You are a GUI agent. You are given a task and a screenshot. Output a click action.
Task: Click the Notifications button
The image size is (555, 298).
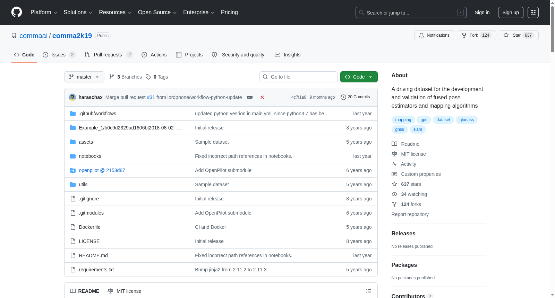(434, 35)
